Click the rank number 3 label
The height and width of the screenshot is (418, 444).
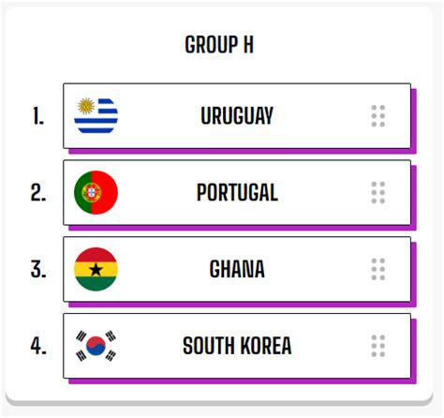pos(38,269)
